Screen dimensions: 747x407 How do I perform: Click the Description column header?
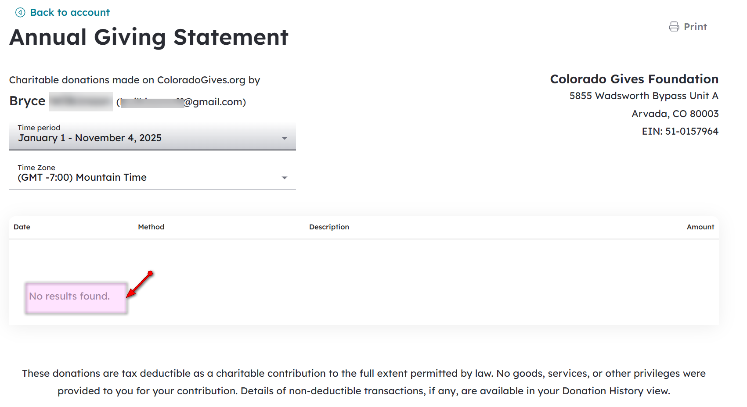pos(329,227)
